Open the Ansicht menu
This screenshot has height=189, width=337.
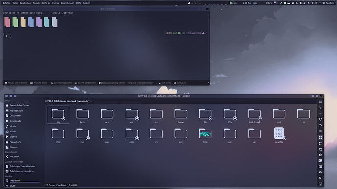click(37, 3)
